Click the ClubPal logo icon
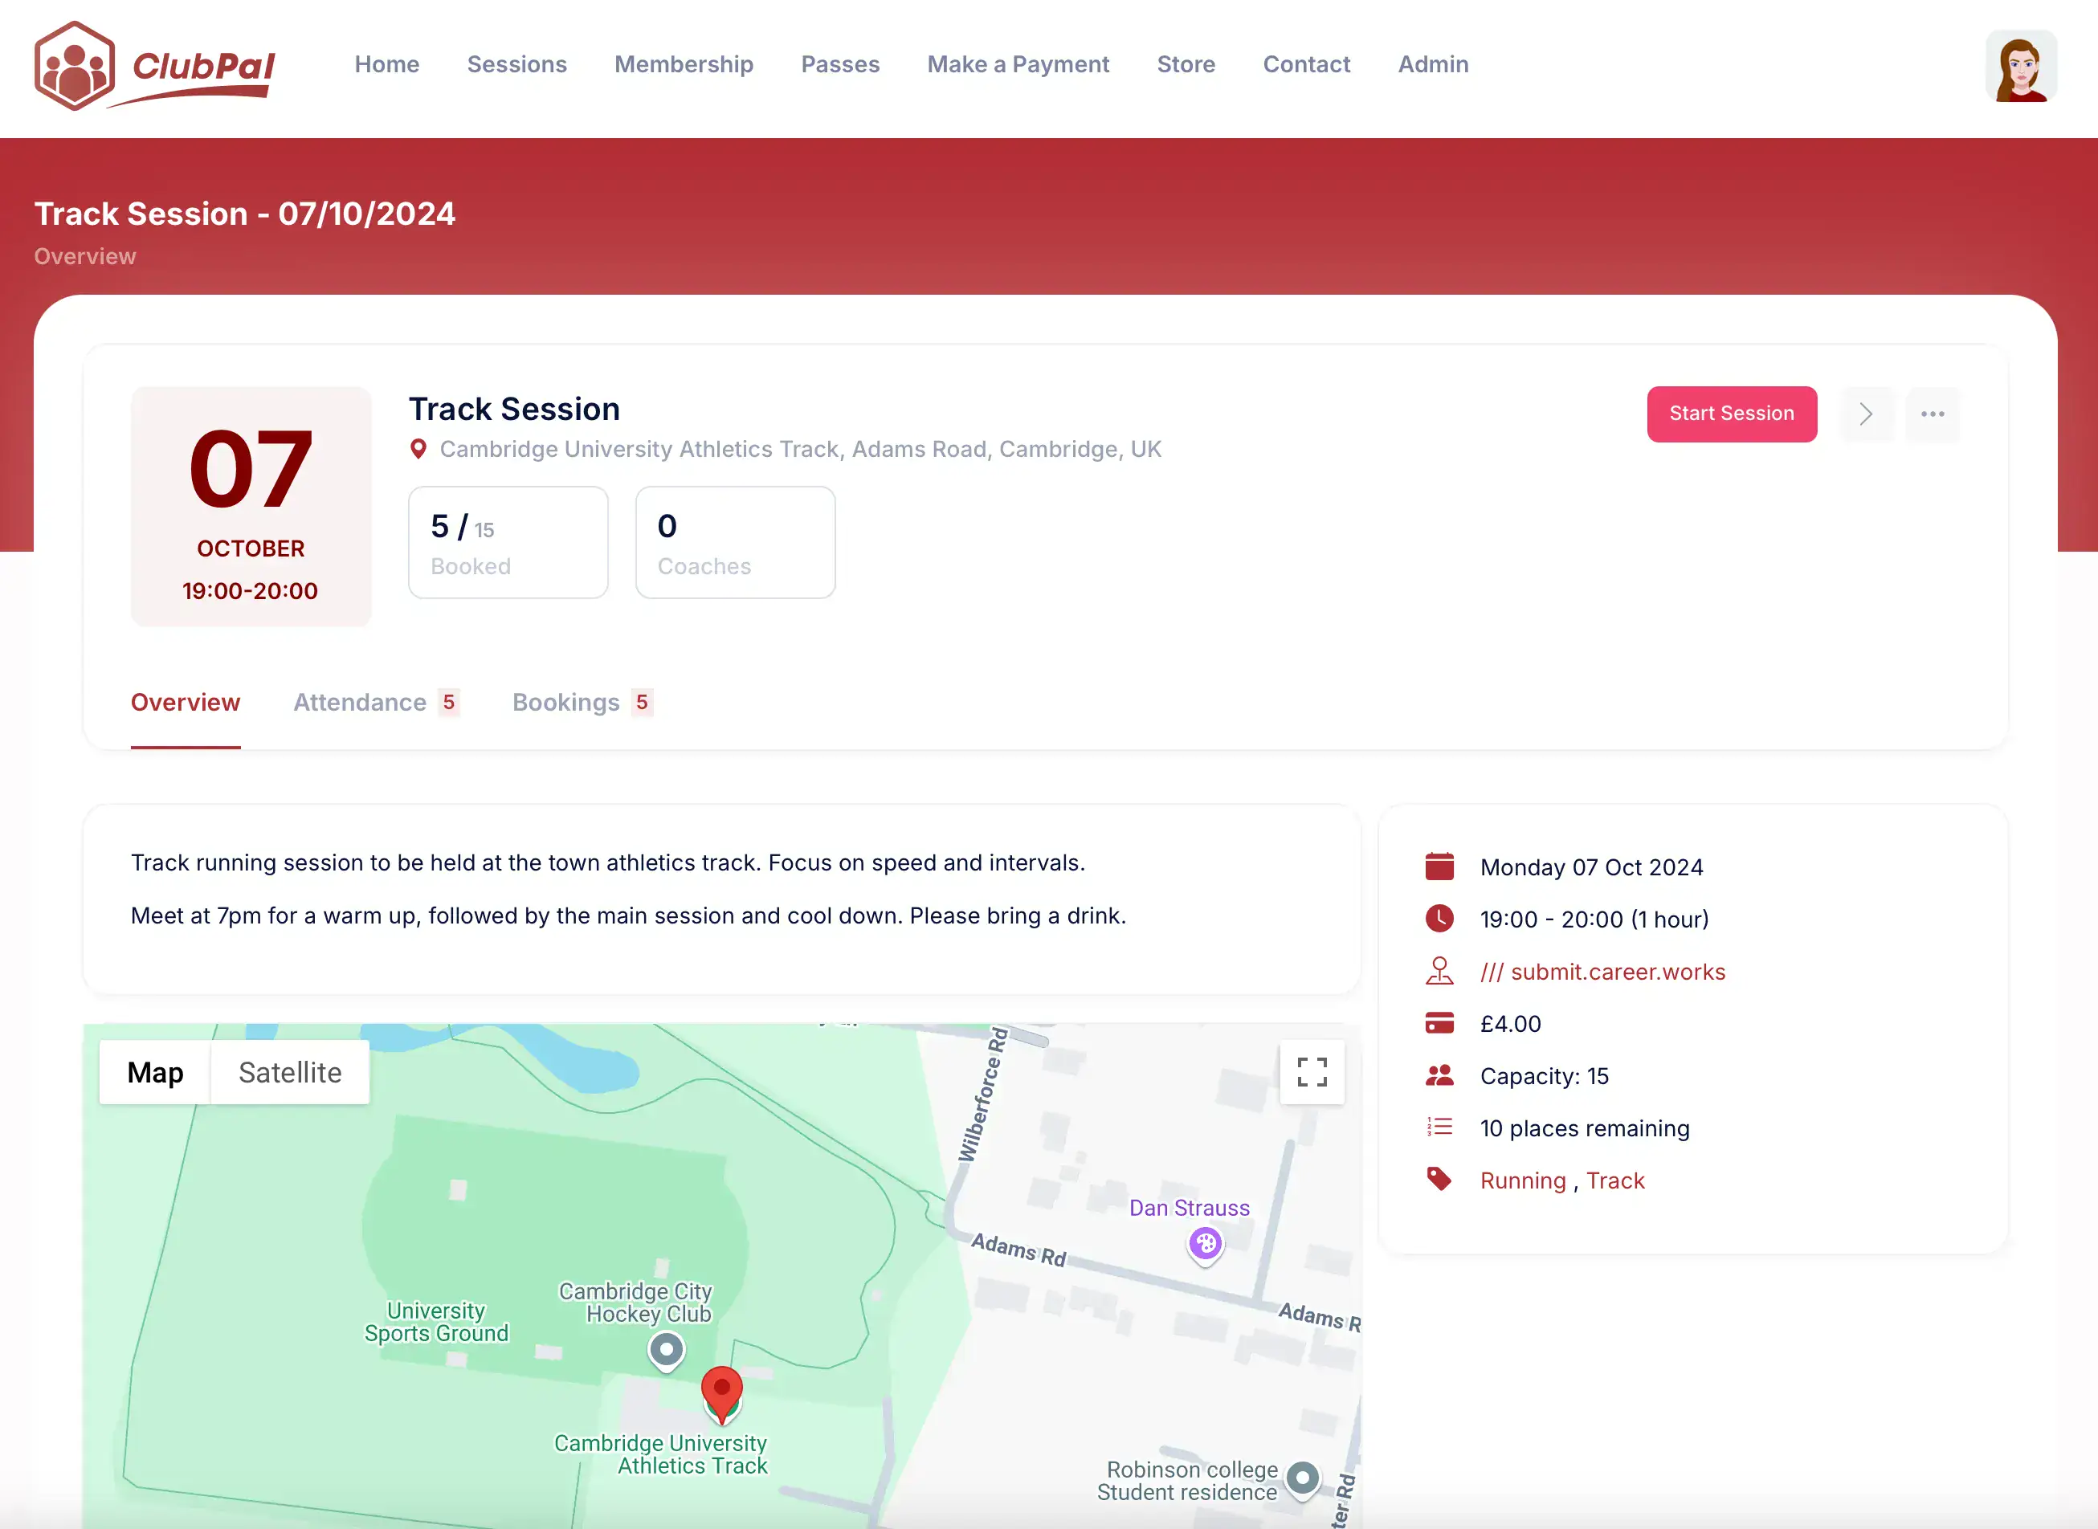This screenshot has width=2098, height=1529. click(x=75, y=66)
